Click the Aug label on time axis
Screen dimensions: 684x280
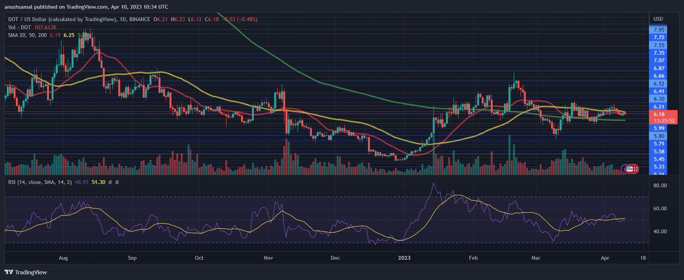(63, 258)
